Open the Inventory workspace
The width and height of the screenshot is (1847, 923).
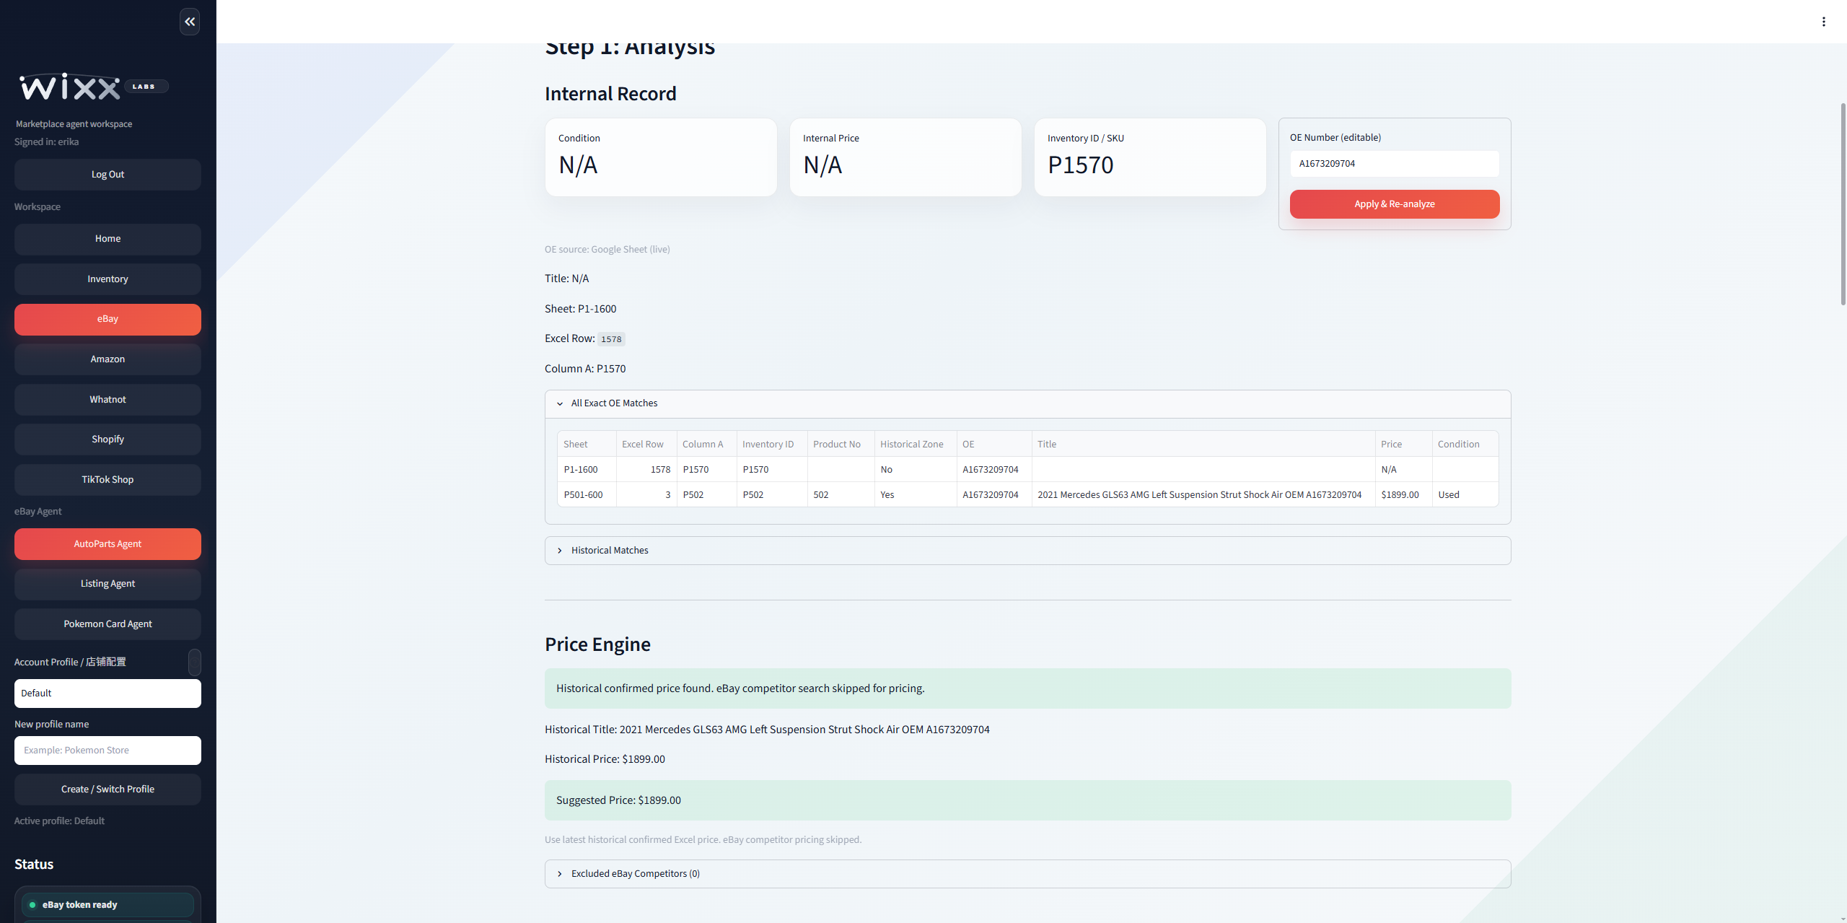coord(108,279)
